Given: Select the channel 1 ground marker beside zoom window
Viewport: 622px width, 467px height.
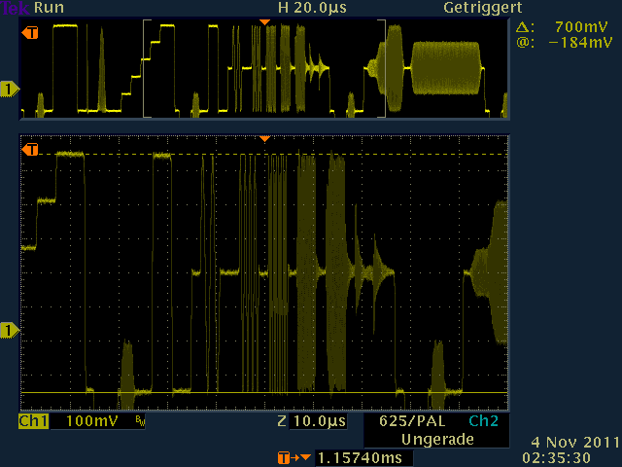Looking at the screenshot, I should [9, 332].
